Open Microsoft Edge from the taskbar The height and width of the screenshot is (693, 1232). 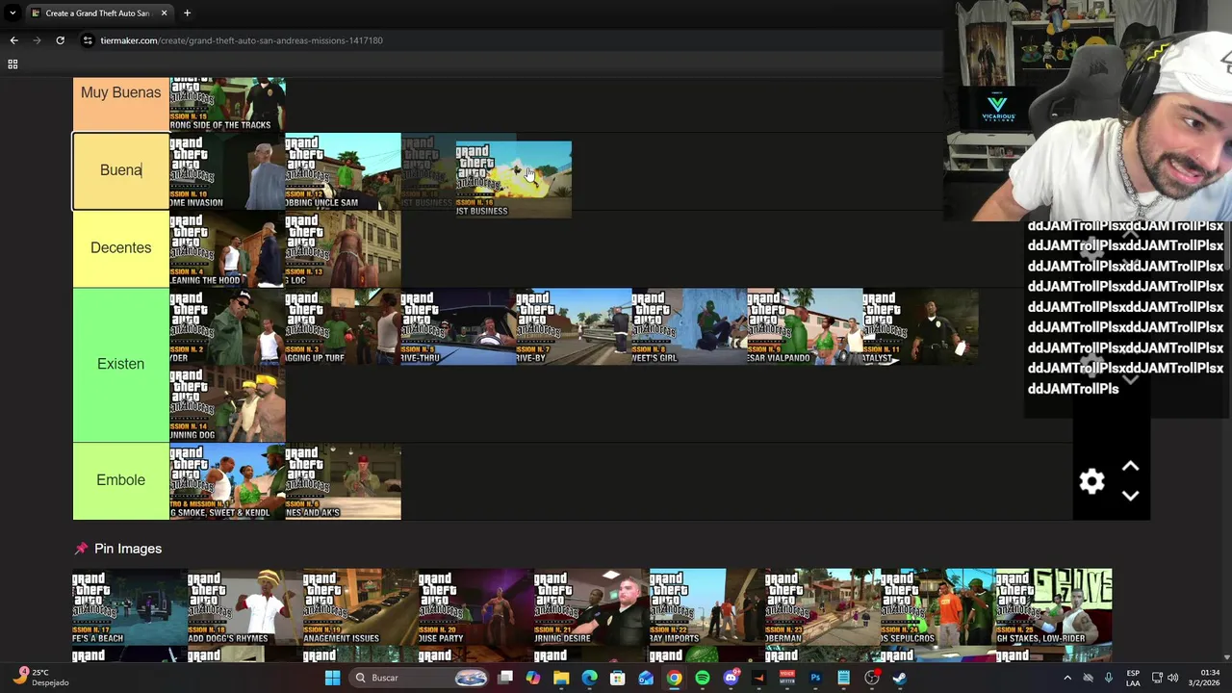(x=589, y=678)
